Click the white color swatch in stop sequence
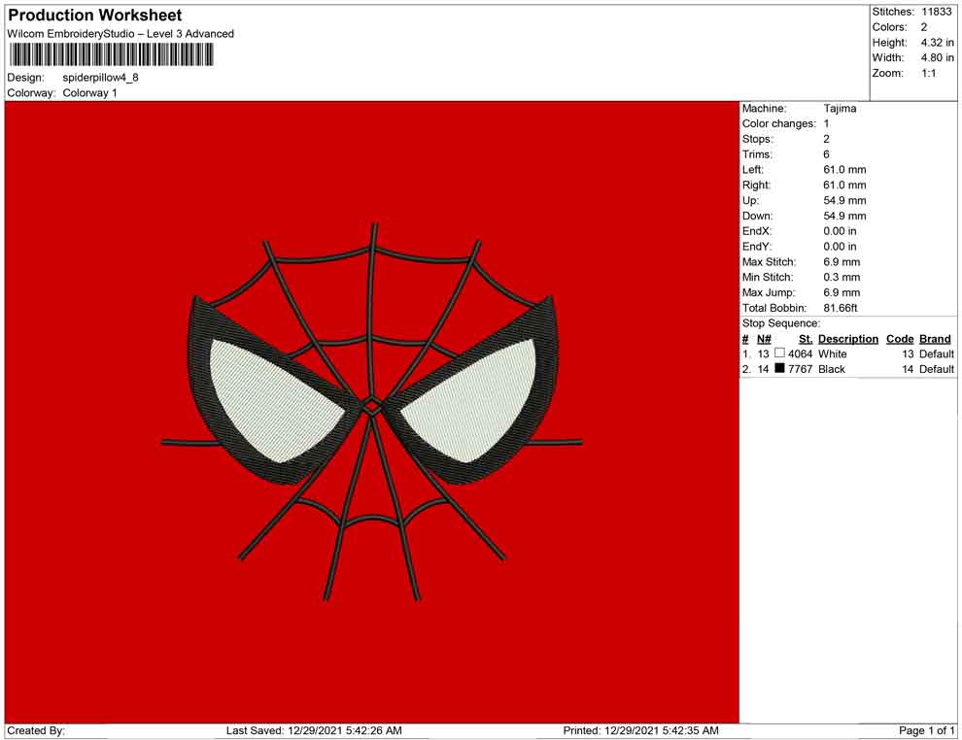Screen dimensions: 962x740 (779, 353)
